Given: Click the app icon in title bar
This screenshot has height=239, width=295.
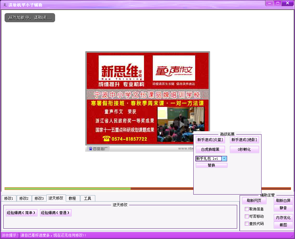Looking at the screenshot, I should click(x=4, y=5).
